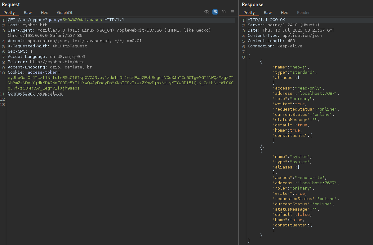Screen dimensions: 373x245
Task: Click the Sec-GPC: 1 header
Action: [20, 51]
